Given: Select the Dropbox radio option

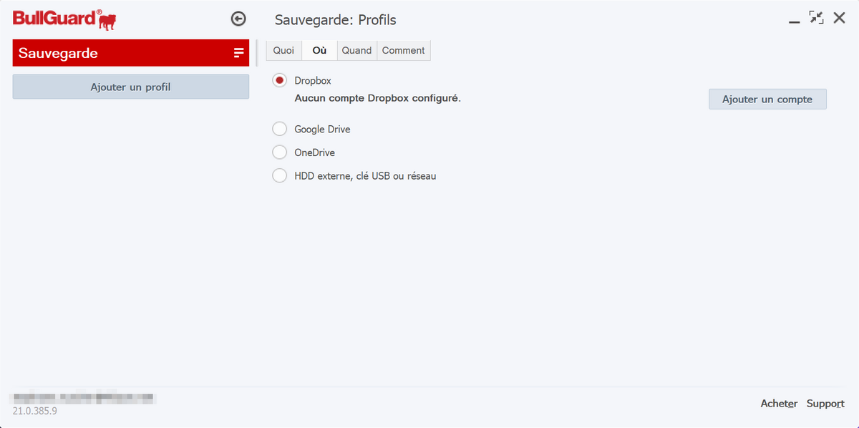Looking at the screenshot, I should (280, 81).
